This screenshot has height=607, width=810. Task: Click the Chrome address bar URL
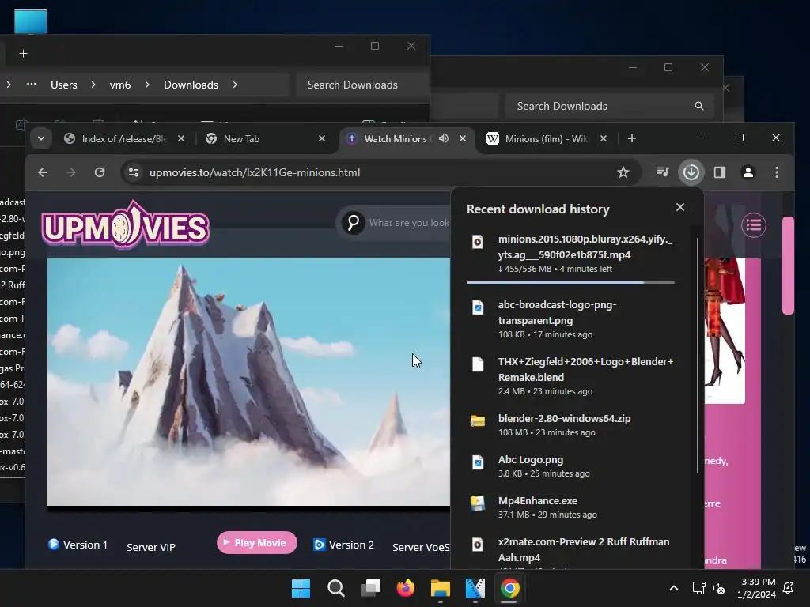255,172
